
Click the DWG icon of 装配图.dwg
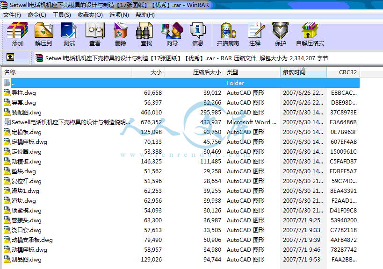point(7,112)
